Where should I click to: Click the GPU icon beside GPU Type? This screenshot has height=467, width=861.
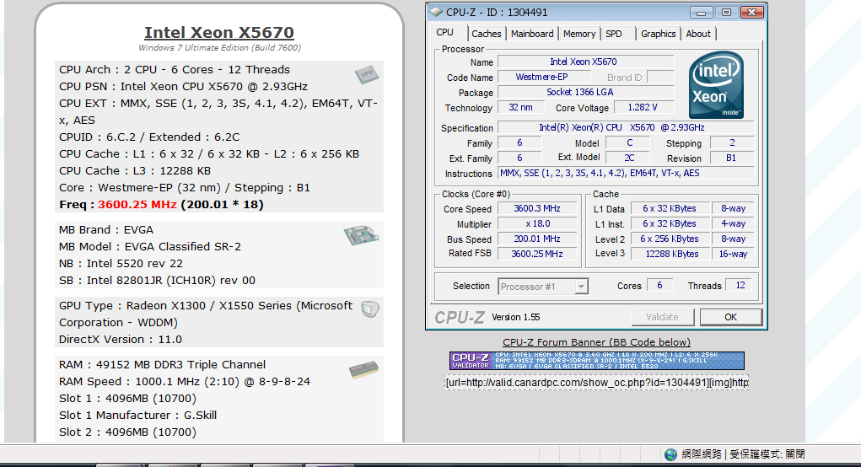(370, 309)
